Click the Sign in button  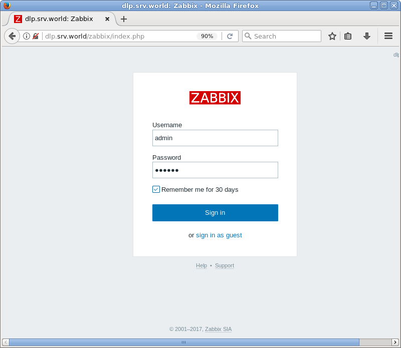(215, 213)
